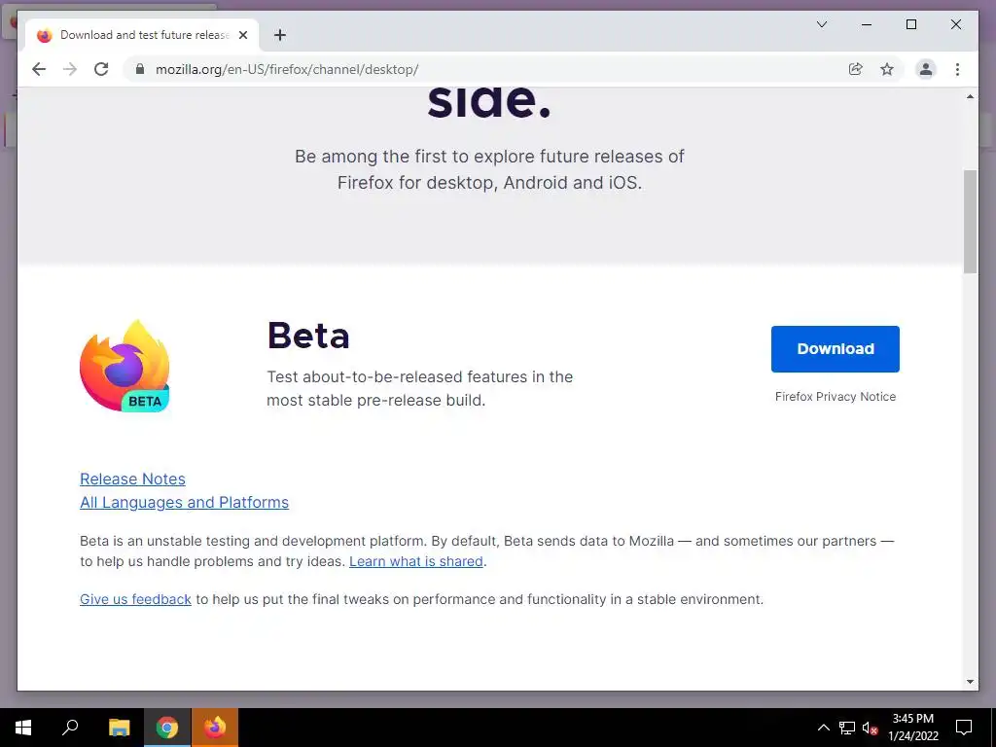The width and height of the screenshot is (996, 747).
Task: Click the Beta heading text
Action: click(308, 336)
